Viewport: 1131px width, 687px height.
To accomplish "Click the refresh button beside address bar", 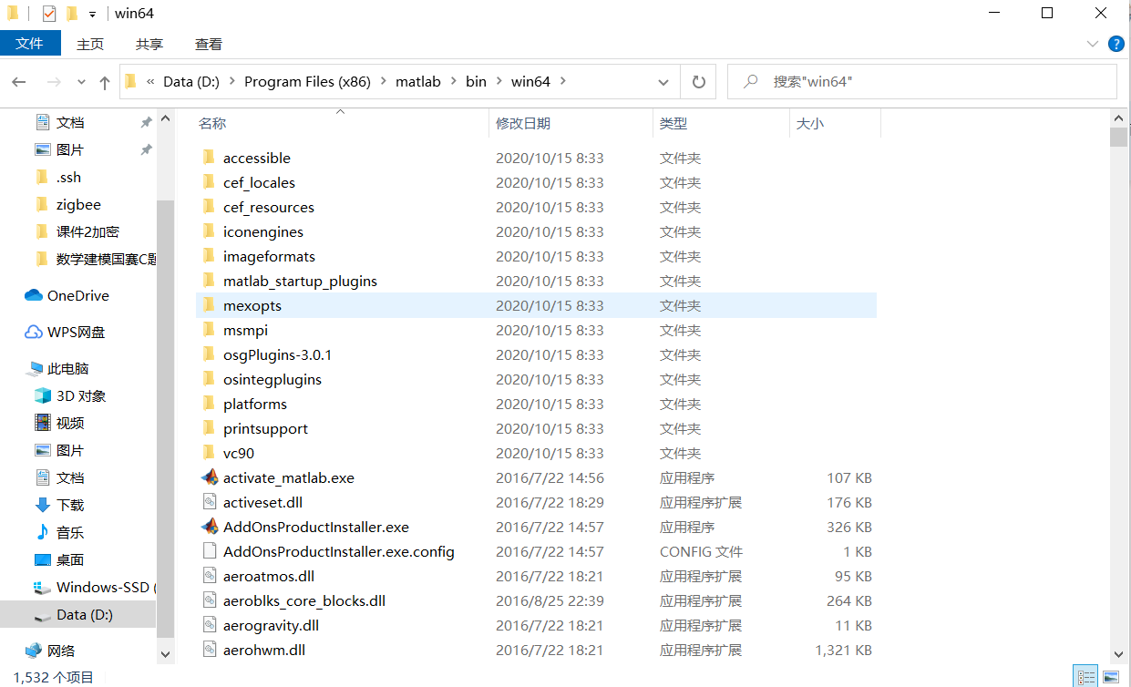I will (x=699, y=81).
